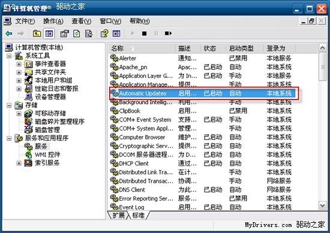Select the COM+ Event System service
This screenshot has height=233, width=330.
point(145,120)
